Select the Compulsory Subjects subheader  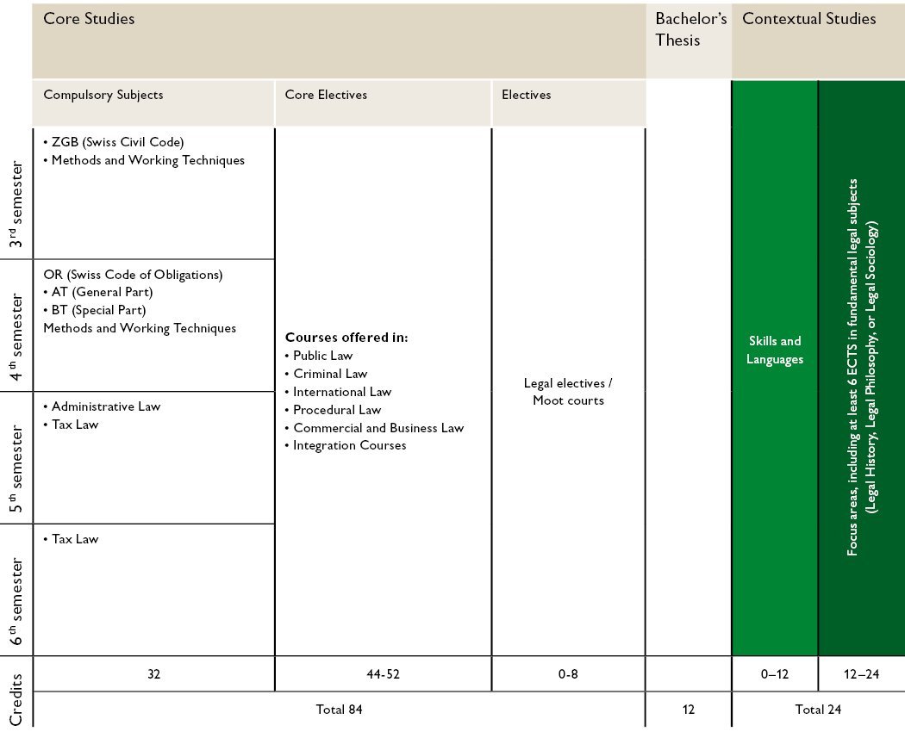click(x=103, y=95)
